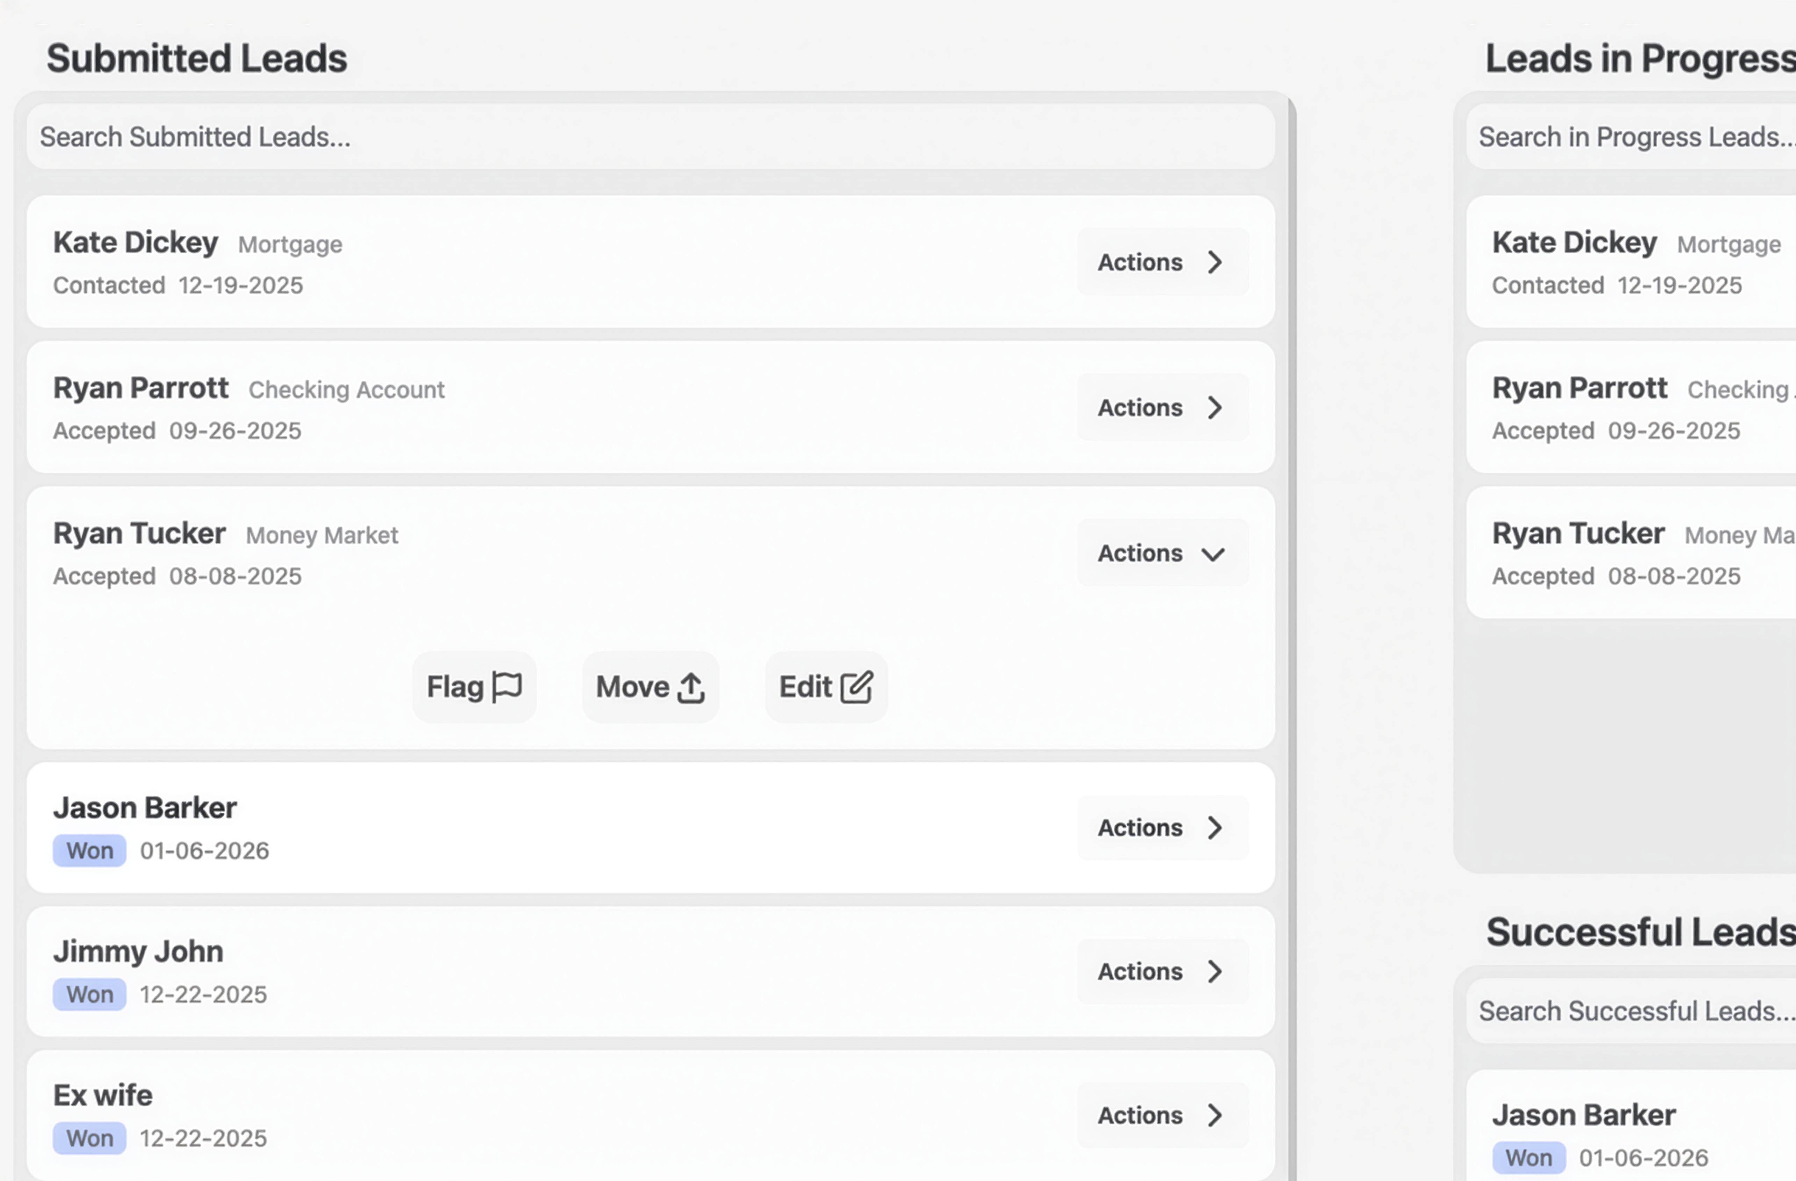Viewport: 1796px width, 1181px height.
Task: Click the Submitted Leads panel scrollbar
Action: click(1292, 604)
